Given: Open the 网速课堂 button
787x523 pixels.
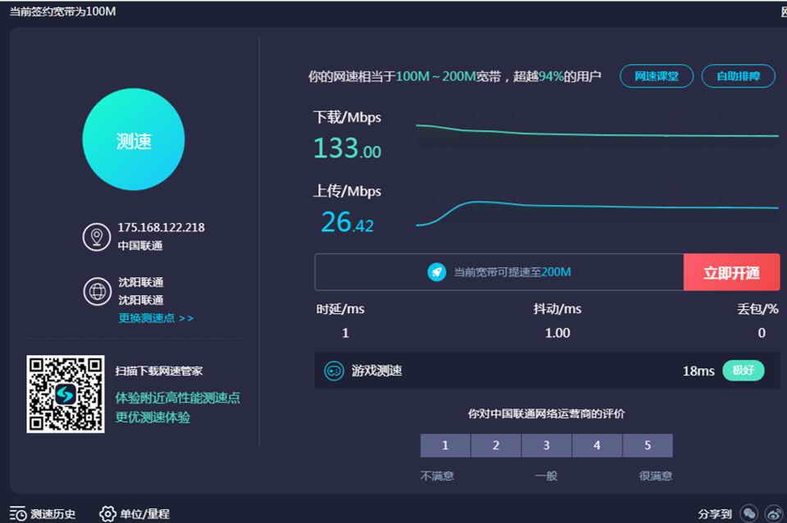Looking at the screenshot, I should coord(657,76).
